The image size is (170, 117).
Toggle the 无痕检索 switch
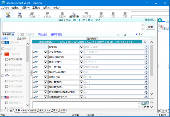[21, 34]
